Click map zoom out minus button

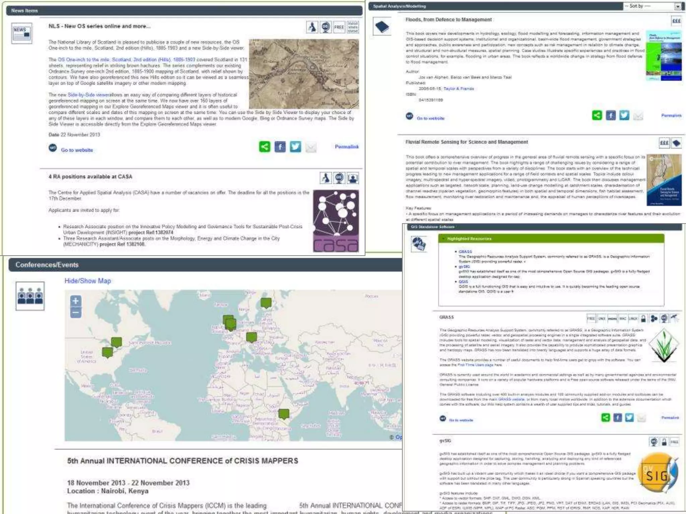(76, 313)
